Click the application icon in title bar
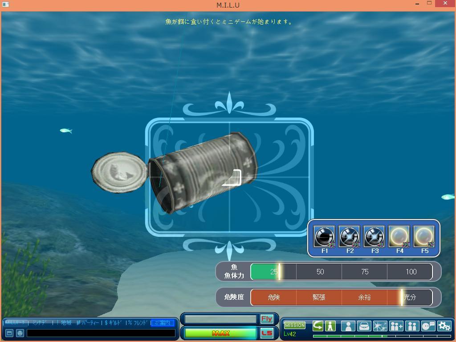This screenshot has width=456, height=342. [x=5, y=4]
